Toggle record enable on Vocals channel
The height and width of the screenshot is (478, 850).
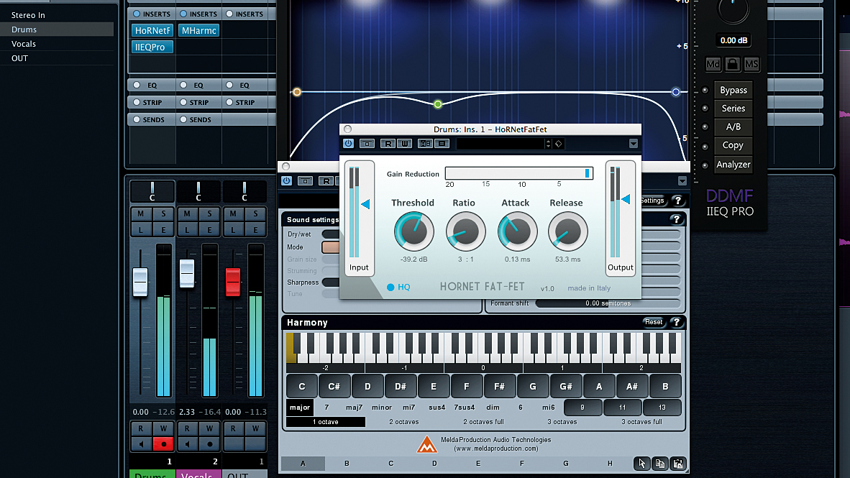[209, 444]
